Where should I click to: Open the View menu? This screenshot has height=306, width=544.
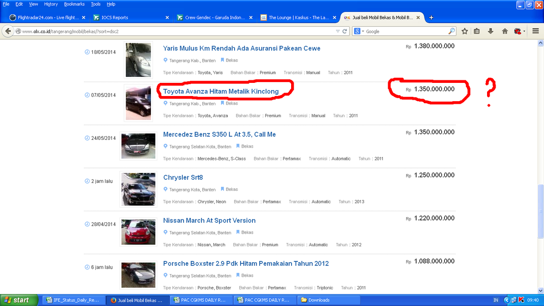pos(34,4)
